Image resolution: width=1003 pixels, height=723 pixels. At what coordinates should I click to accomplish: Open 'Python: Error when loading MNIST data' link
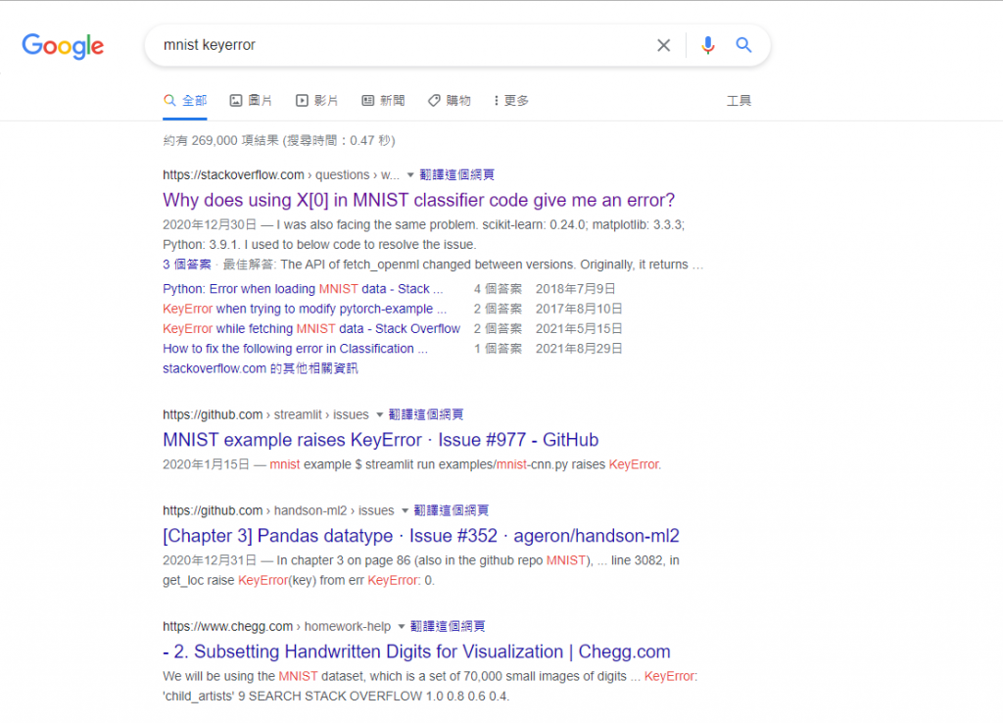(303, 289)
